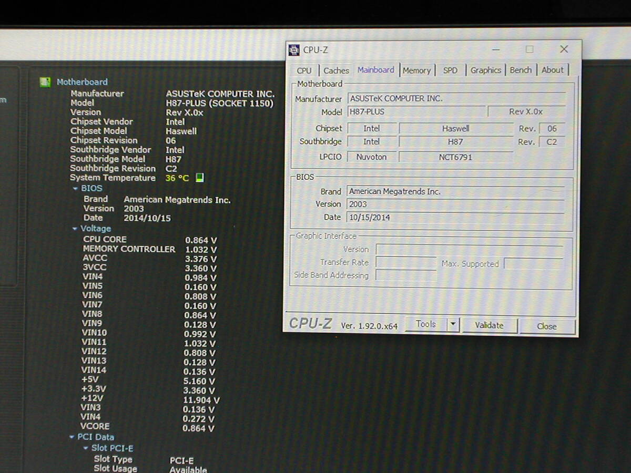Click the Speccy model text H87-PLUS (SOCKET 1150)
Image resolution: width=631 pixels, height=473 pixels.
tap(219, 104)
